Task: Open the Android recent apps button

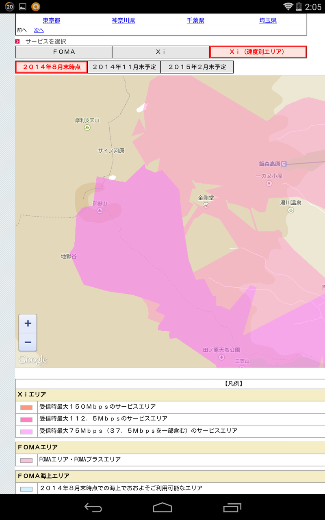Action: click(x=232, y=507)
